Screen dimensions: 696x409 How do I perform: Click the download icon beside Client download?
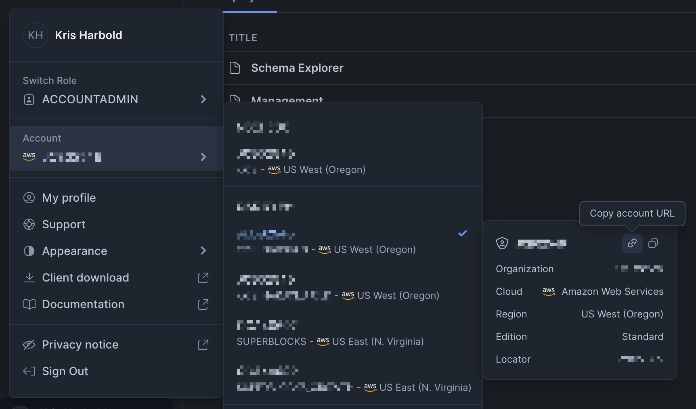[29, 278]
